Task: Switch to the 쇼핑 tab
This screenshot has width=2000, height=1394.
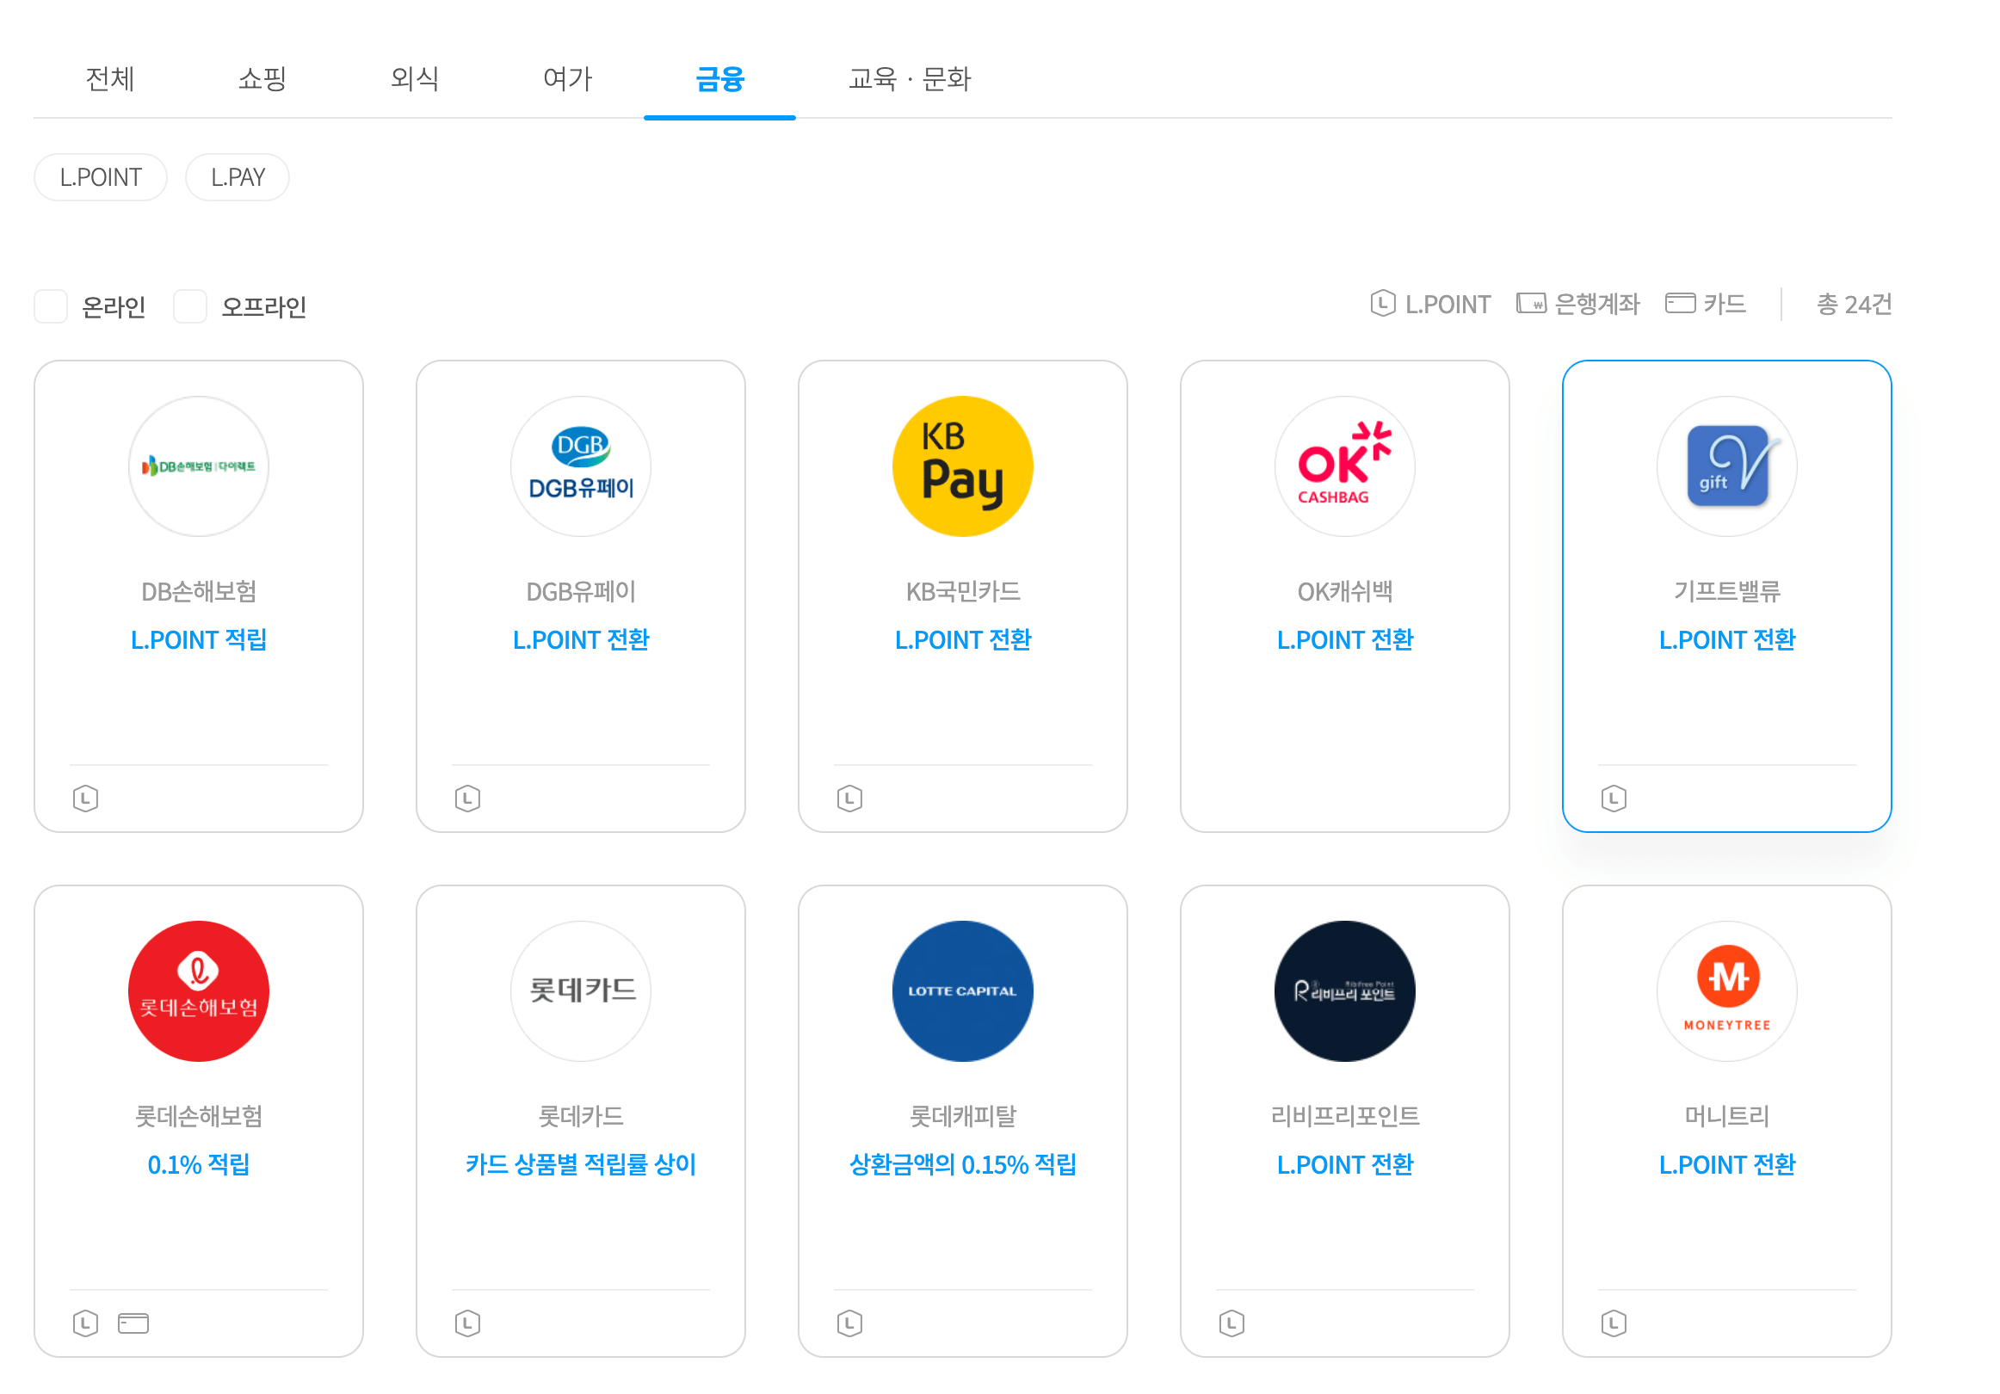Action: pos(262,79)
